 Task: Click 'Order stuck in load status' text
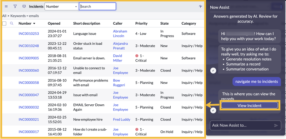88,46
